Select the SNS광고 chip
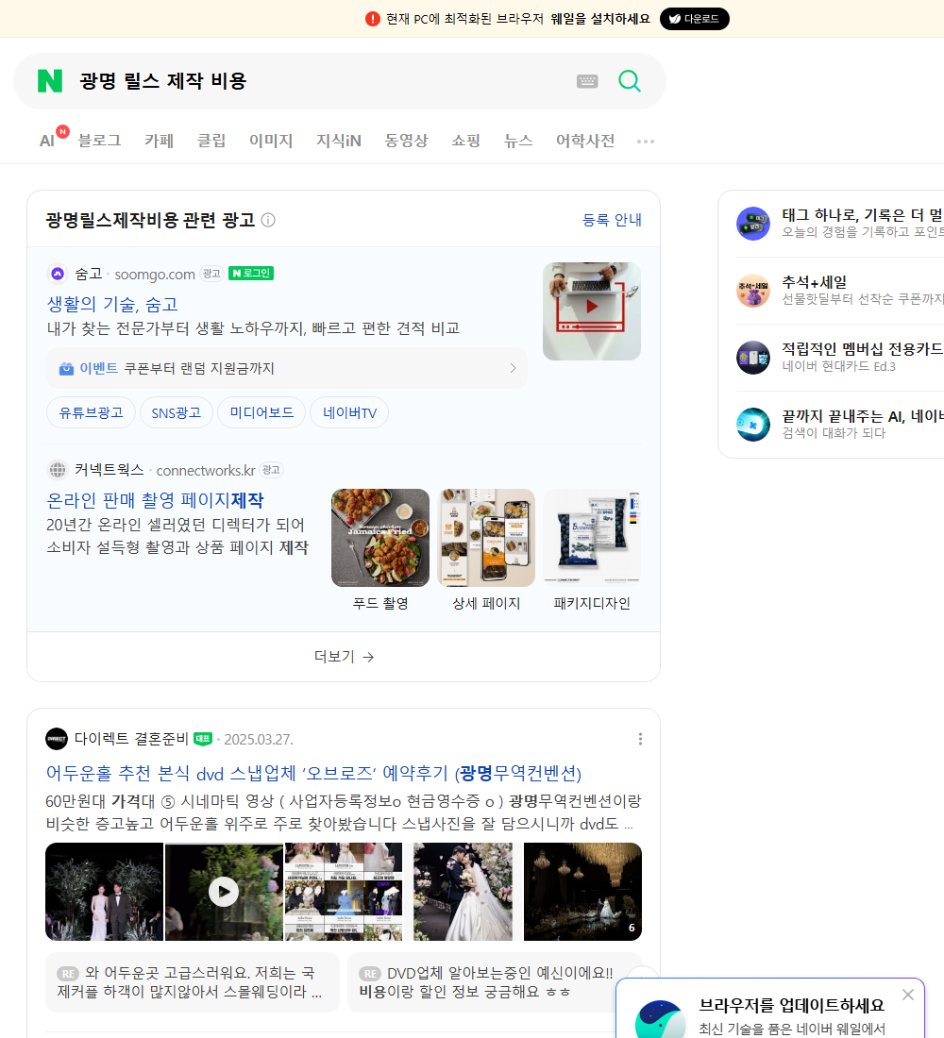 (x=177, y=413)
